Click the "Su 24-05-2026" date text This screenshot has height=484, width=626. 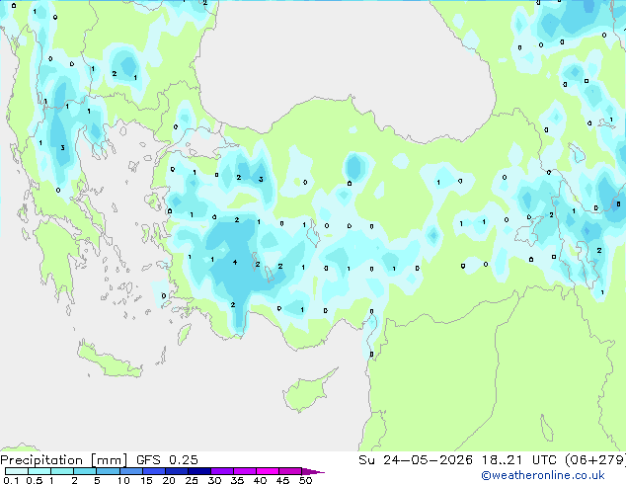click(416, 460)
